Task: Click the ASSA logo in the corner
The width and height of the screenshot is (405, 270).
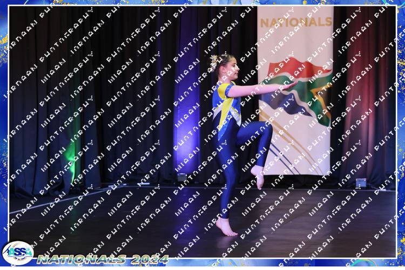Action: (x=17, y=253)
